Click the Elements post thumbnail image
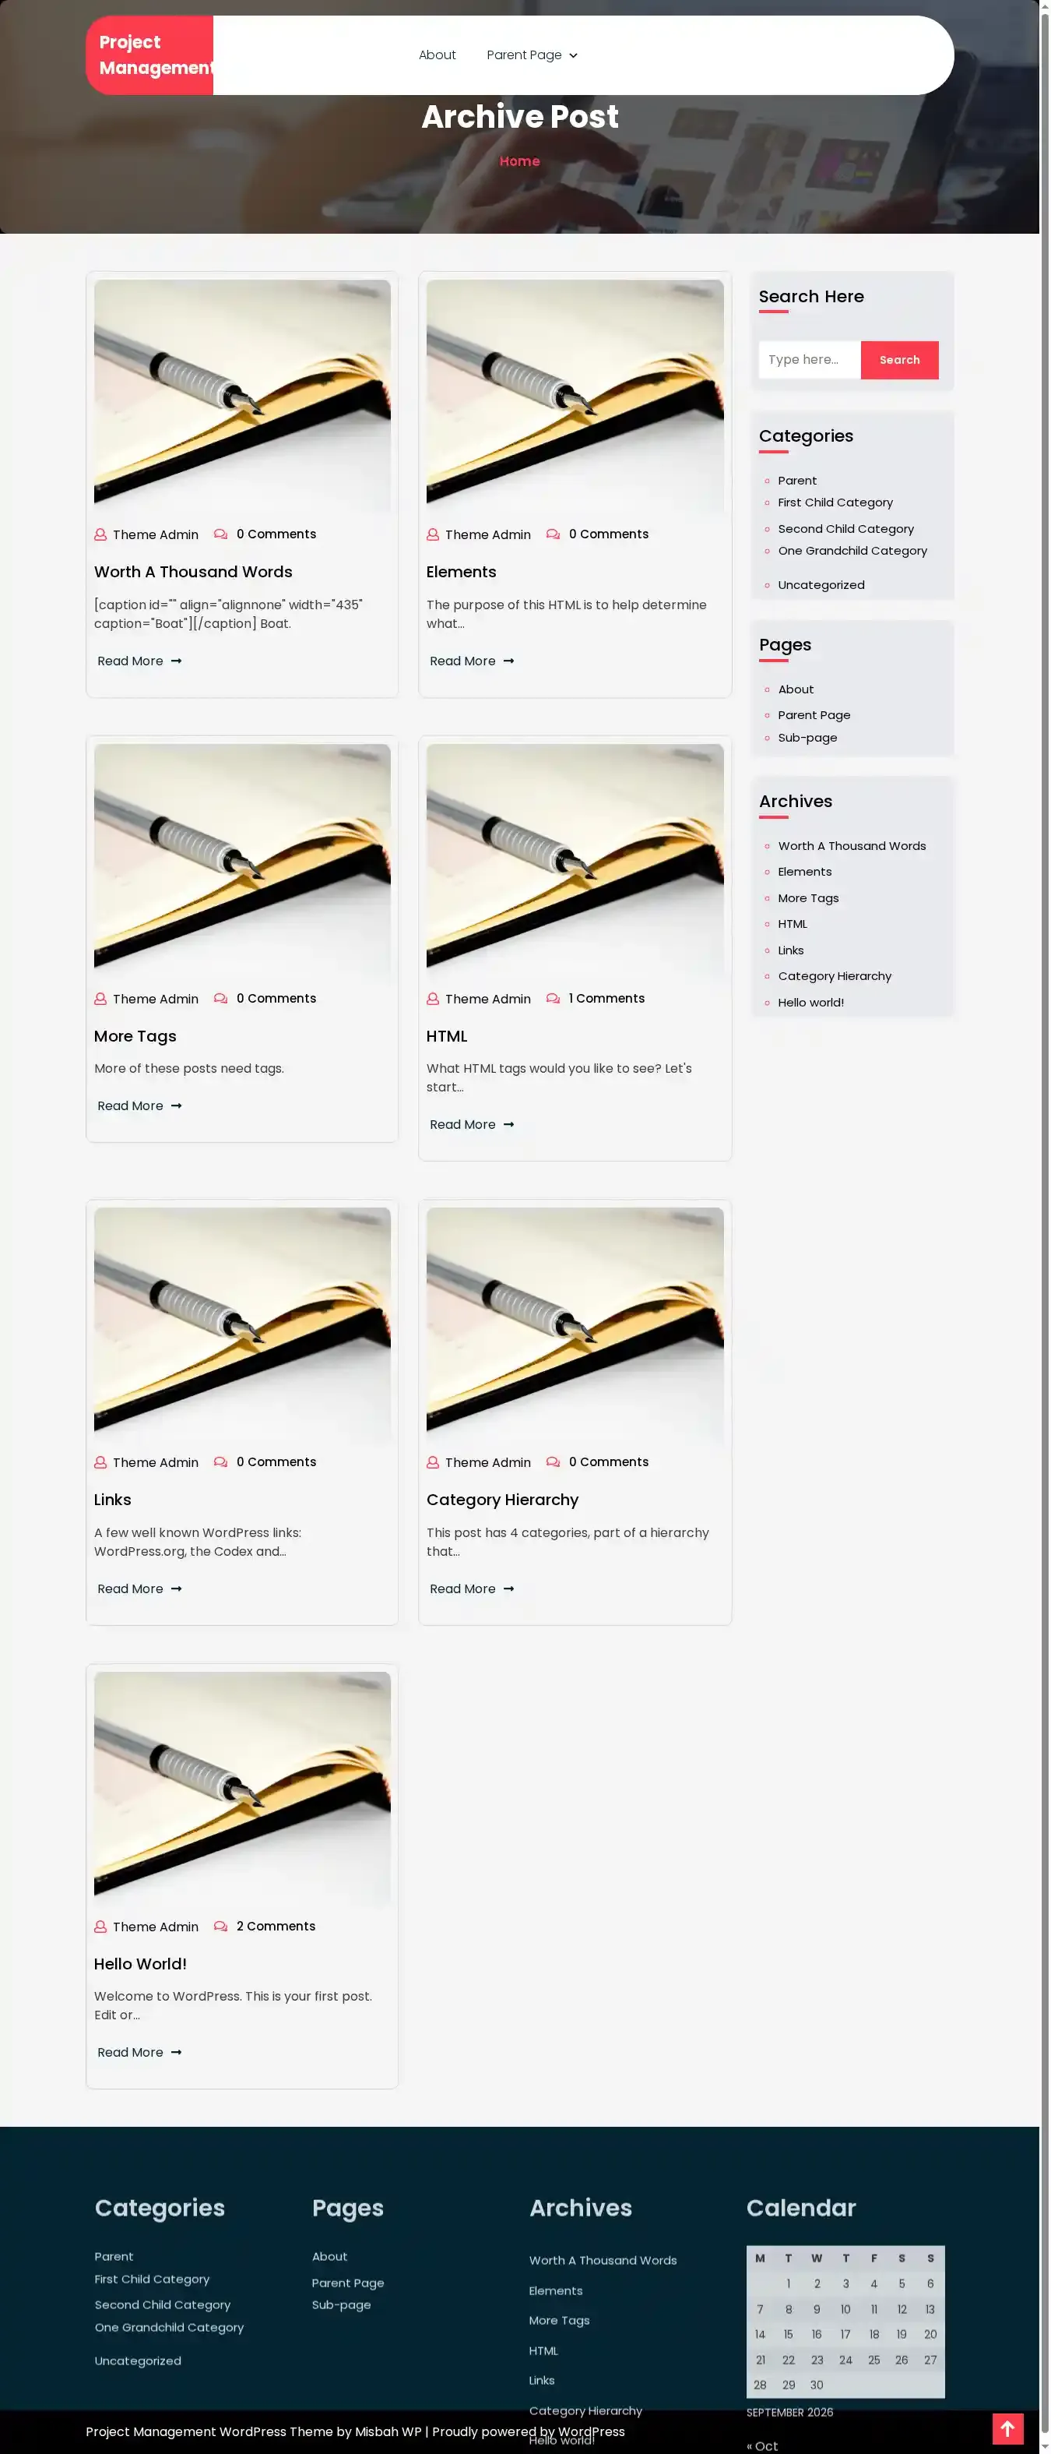The height and width of the screenshot is (2454, 1051). [x=574, y=397]
